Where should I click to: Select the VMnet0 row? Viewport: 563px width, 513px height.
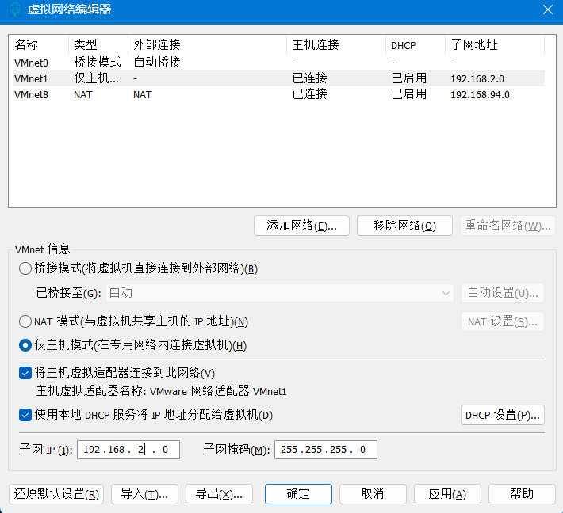pos(278,63)
